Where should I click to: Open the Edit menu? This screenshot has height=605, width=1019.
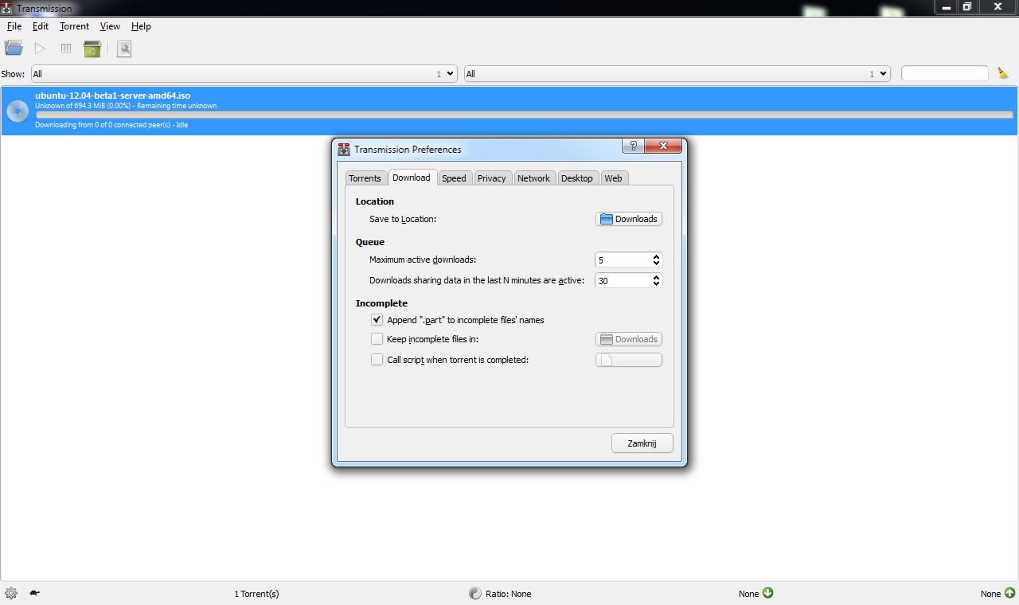41,26
